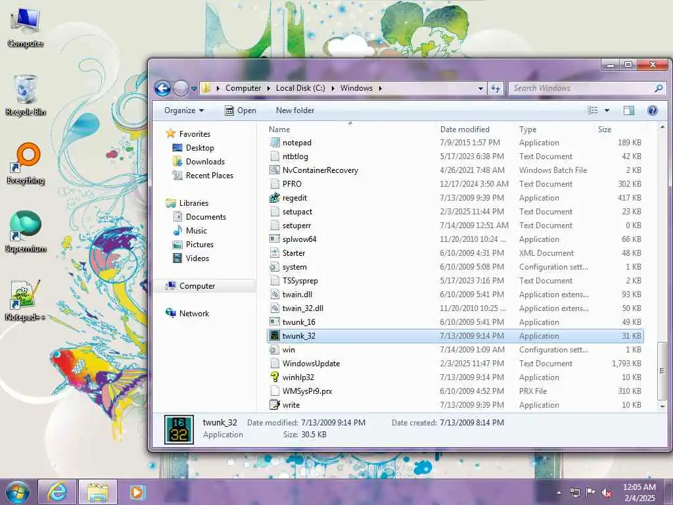The height and width of the screenshot is (505, 673).
Task: Click the file list scrollbar down arrow
Action: (x=662, y=406)
